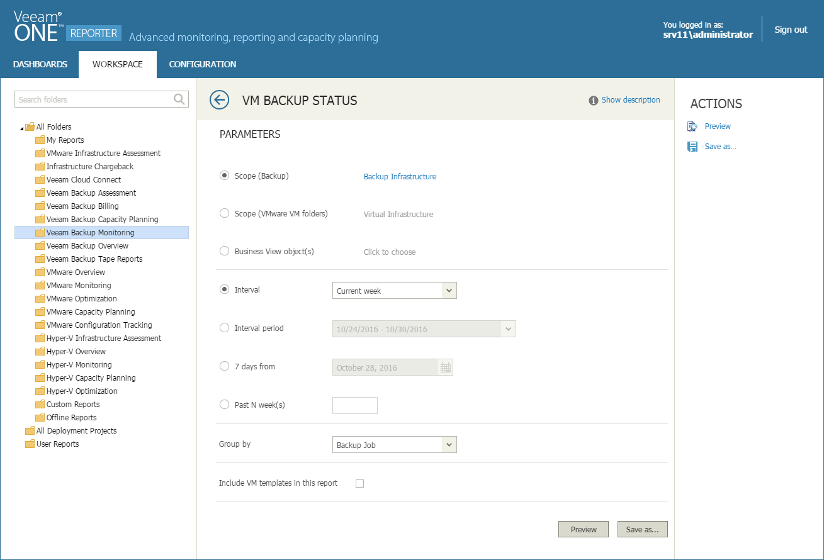Click the back arrow icon beside VM Backup Status
Viewport: 824px width, 560px height.
pos(219,100)
